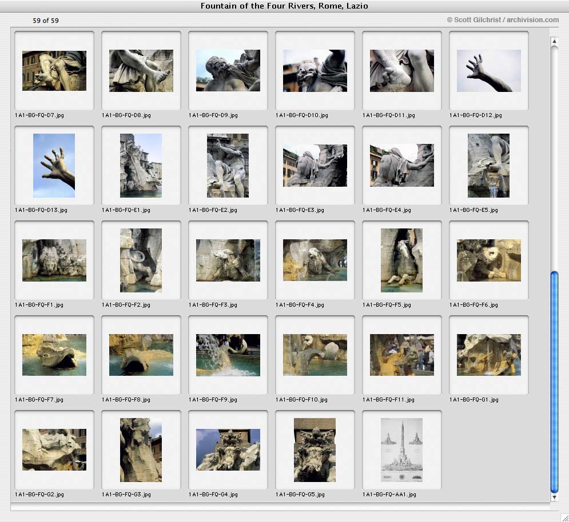Select the 1A1-BG-FQ-D9.jpg image
Screen dimensions: 569x522
pos(228,70)
